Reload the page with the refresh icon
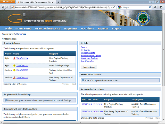The width and height of the screenshot is (165, 124). [114, 7]
